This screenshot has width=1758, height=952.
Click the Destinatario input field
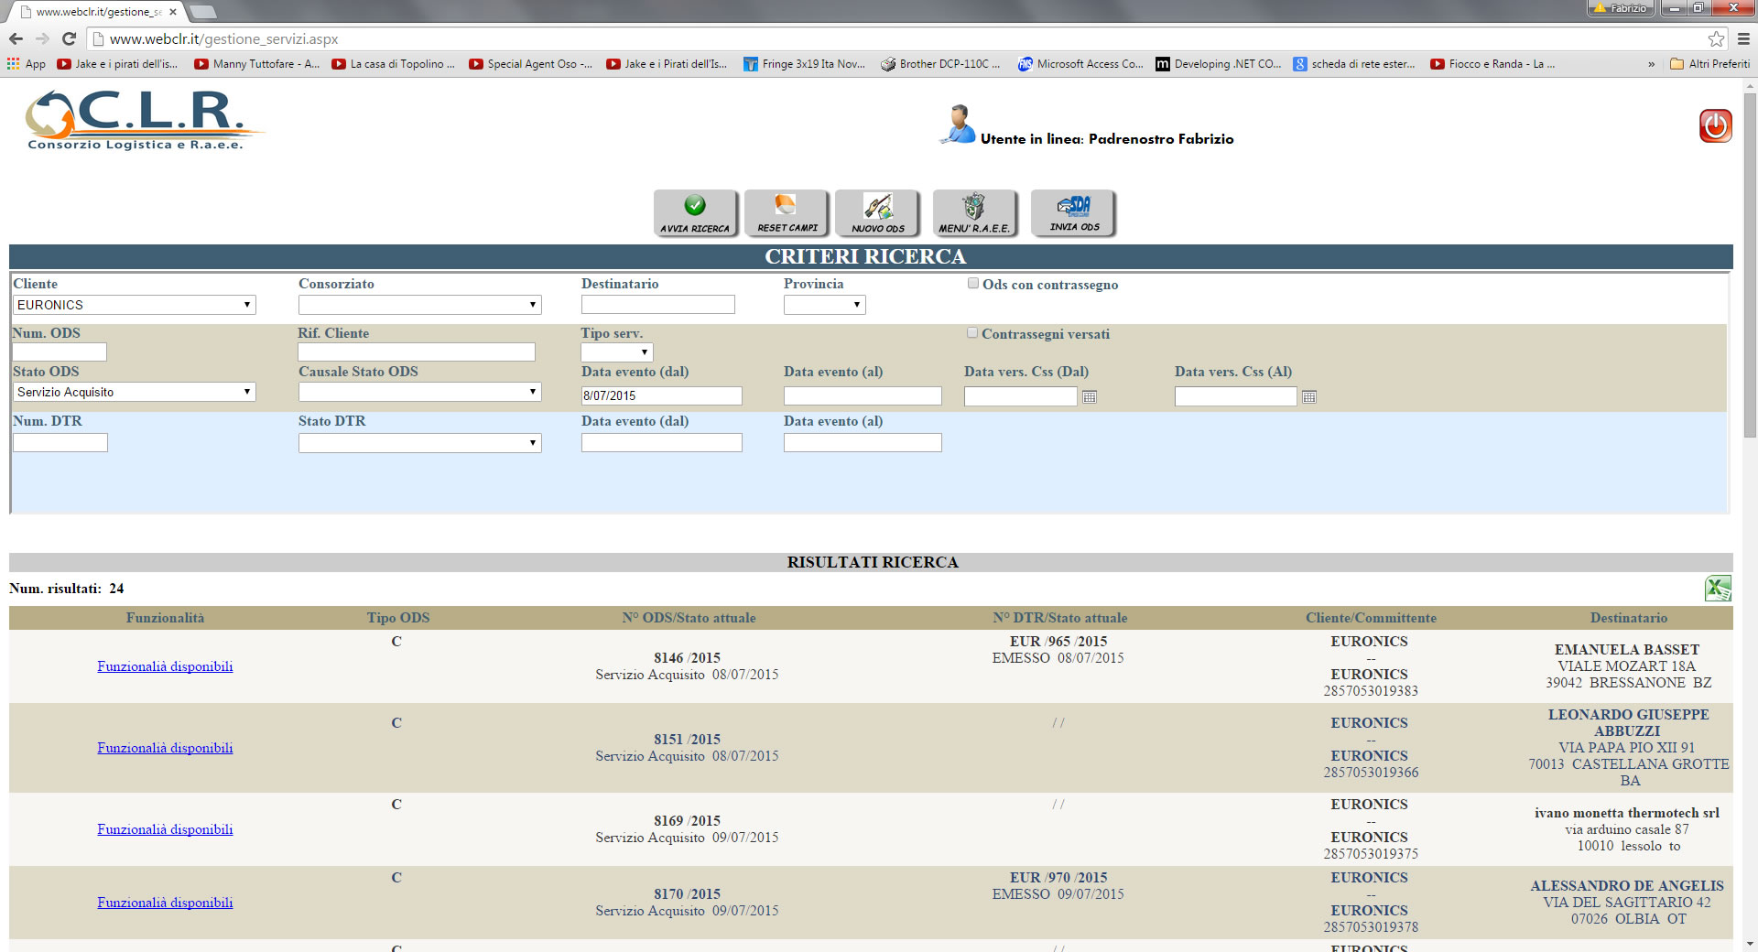[x=658, y=305]
